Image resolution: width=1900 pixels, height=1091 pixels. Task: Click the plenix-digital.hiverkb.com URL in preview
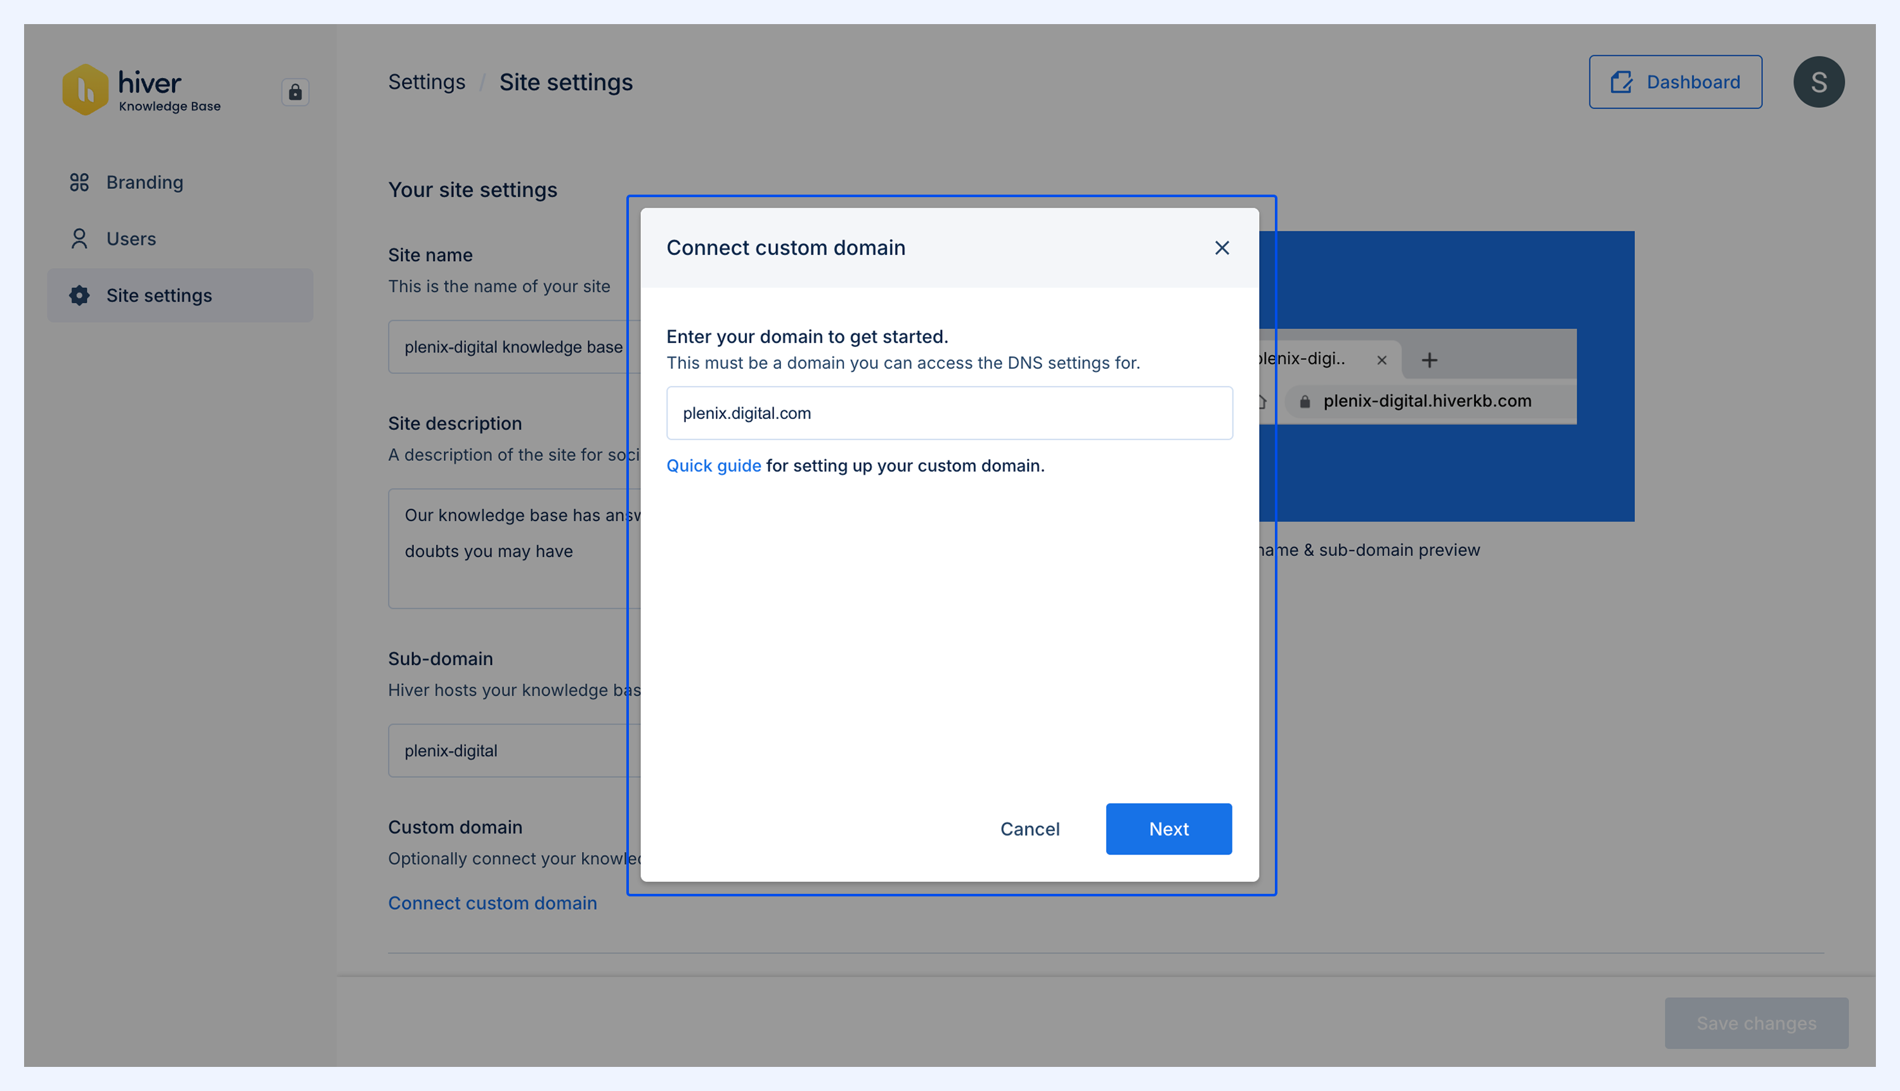[1427, 401]
